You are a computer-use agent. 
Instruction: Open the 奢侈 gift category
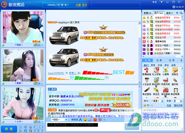[x=166, y=65]
